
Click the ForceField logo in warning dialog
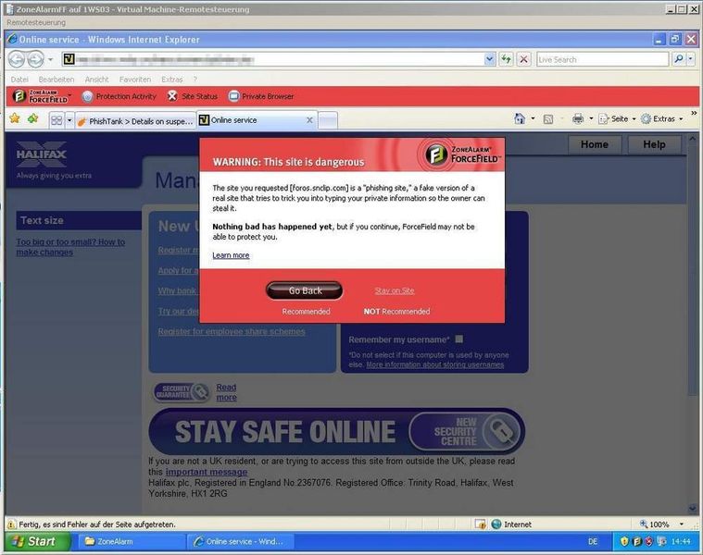pos(463,154)
